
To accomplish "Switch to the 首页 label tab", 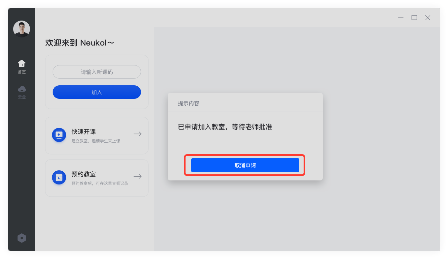I will pyautogui.click(x=22, y=72).
